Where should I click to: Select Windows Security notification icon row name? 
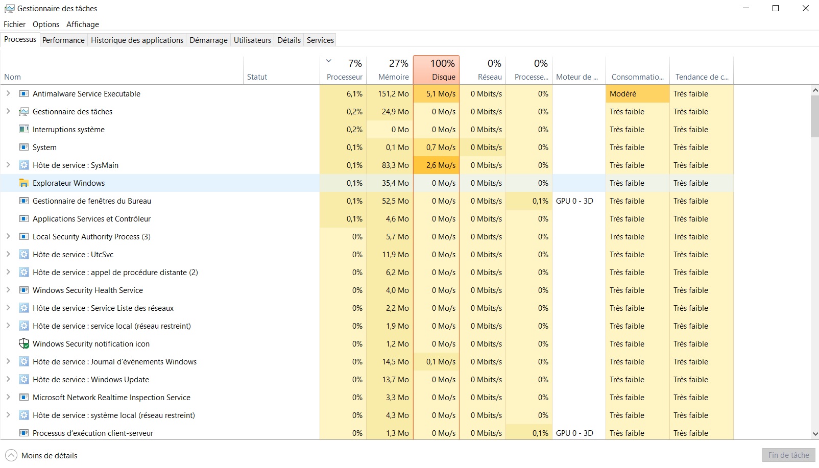[91, 344]
